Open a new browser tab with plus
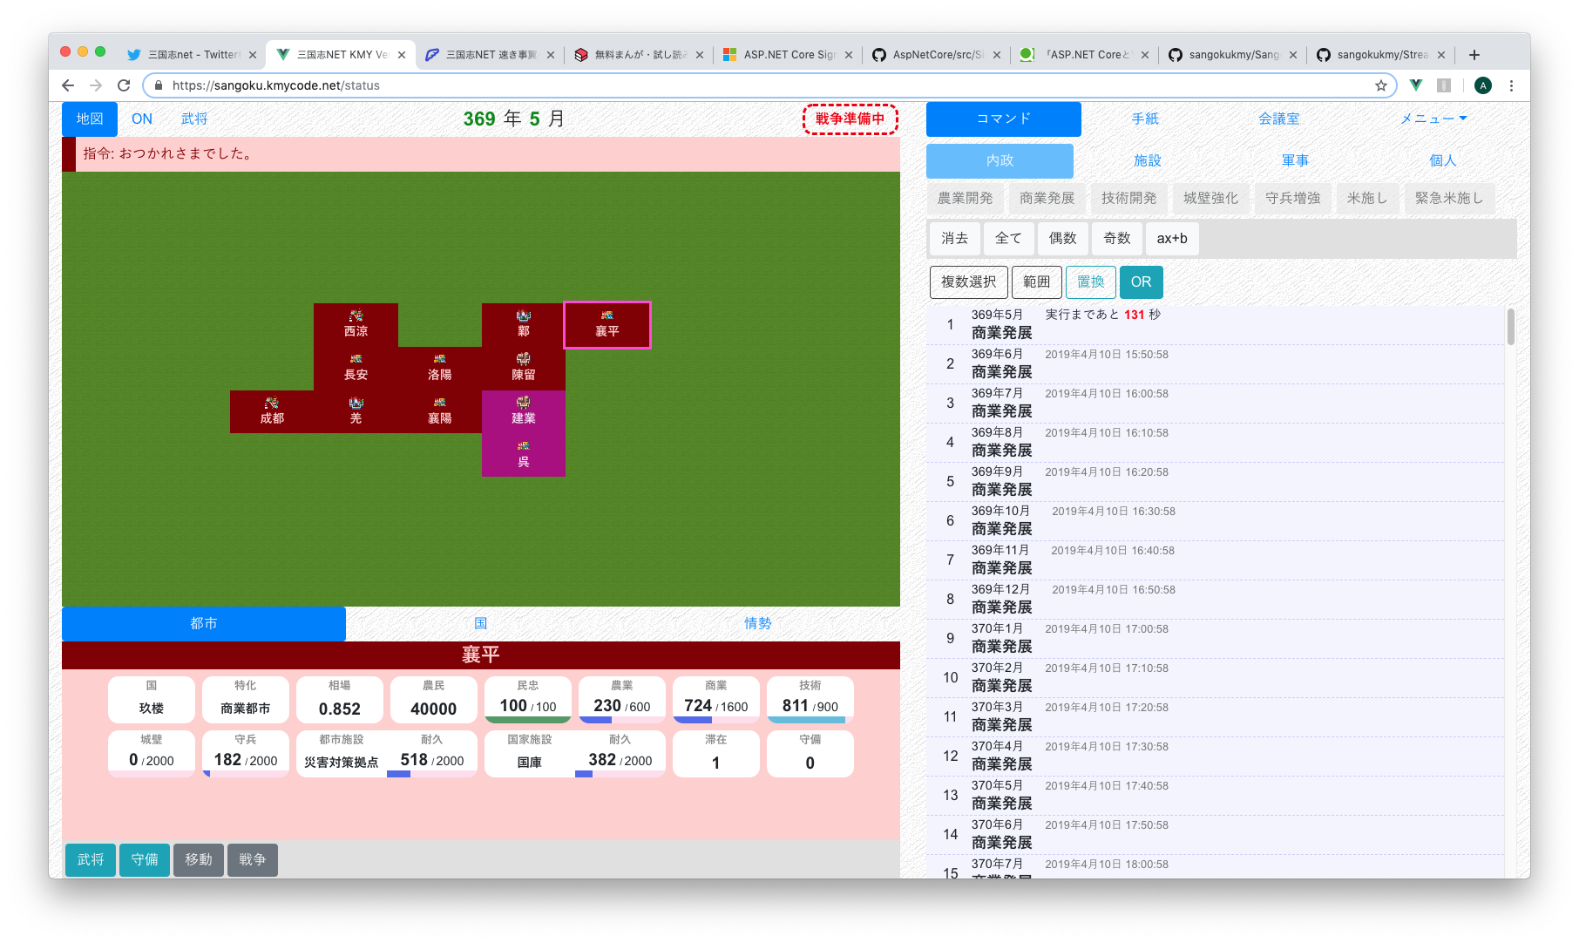This screenshot has height=943, width=1579. click(x=1474, y=55)
